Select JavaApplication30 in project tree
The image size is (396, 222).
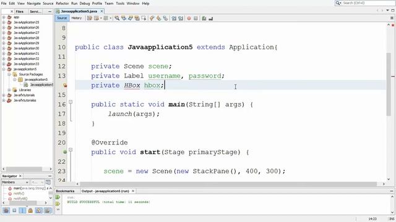(26, 48)
